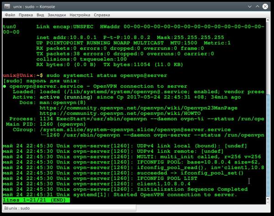274x216 pixels.
Task: Click 'MTU:1500' value
Action: coord(184,43)
